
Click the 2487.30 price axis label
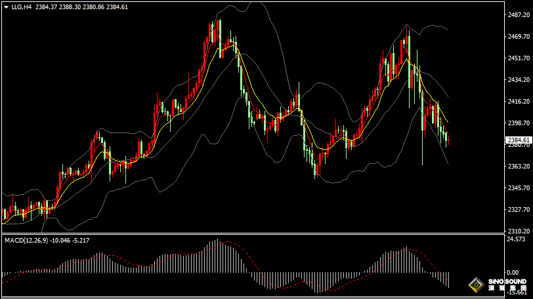point(519,15)
